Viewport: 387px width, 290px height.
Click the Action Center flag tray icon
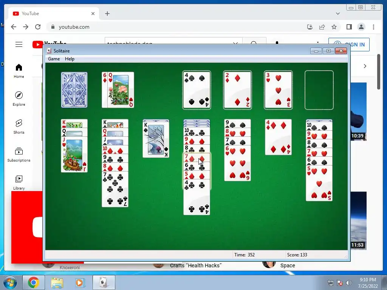point(340,283)
